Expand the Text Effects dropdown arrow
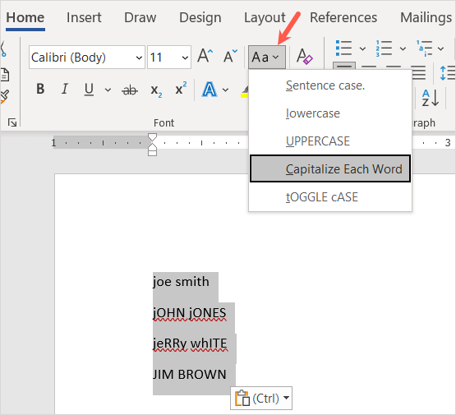 tap(225, 90)
